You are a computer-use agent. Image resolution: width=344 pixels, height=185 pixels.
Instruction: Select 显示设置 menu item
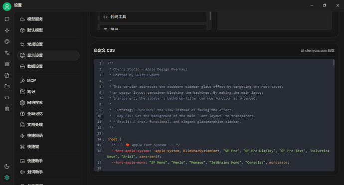[48, 55]
